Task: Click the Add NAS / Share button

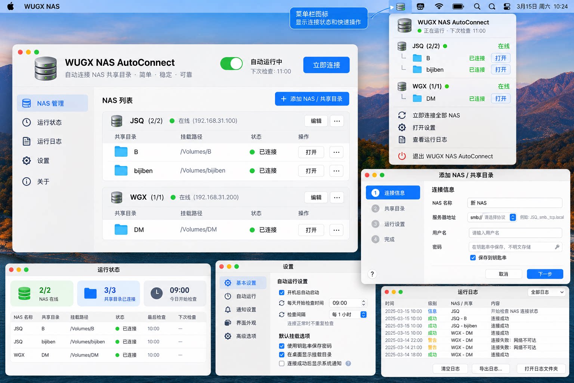Action: (x=312, y=99)
